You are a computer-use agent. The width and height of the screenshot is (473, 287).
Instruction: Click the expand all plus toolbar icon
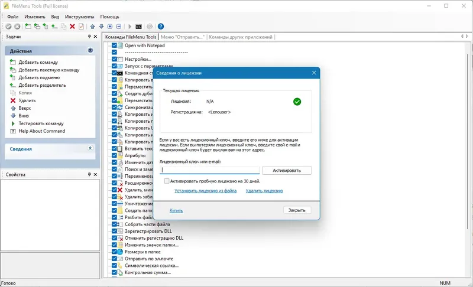click(110, 27)
